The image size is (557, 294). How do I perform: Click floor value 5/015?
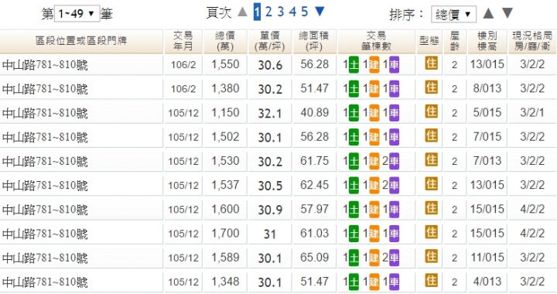coord(487,112)
